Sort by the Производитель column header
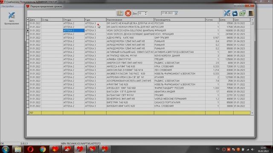273x153 pixels. [x=180, y=20]
